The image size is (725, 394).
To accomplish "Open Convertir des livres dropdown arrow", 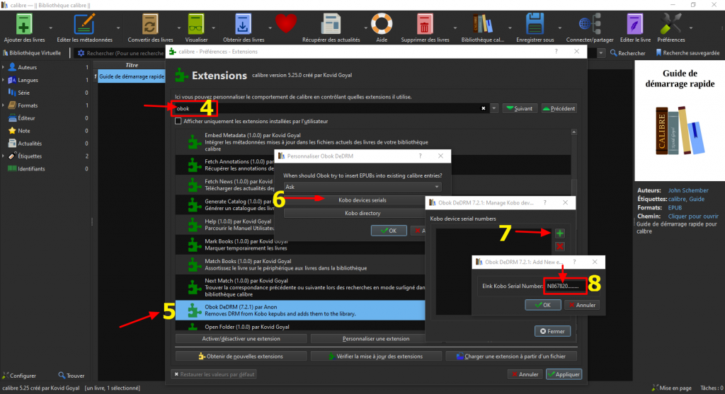I will (178, 28).
